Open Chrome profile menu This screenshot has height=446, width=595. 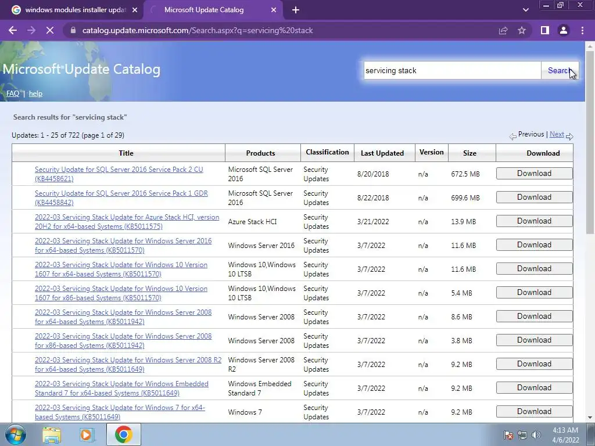coord(564,30)
